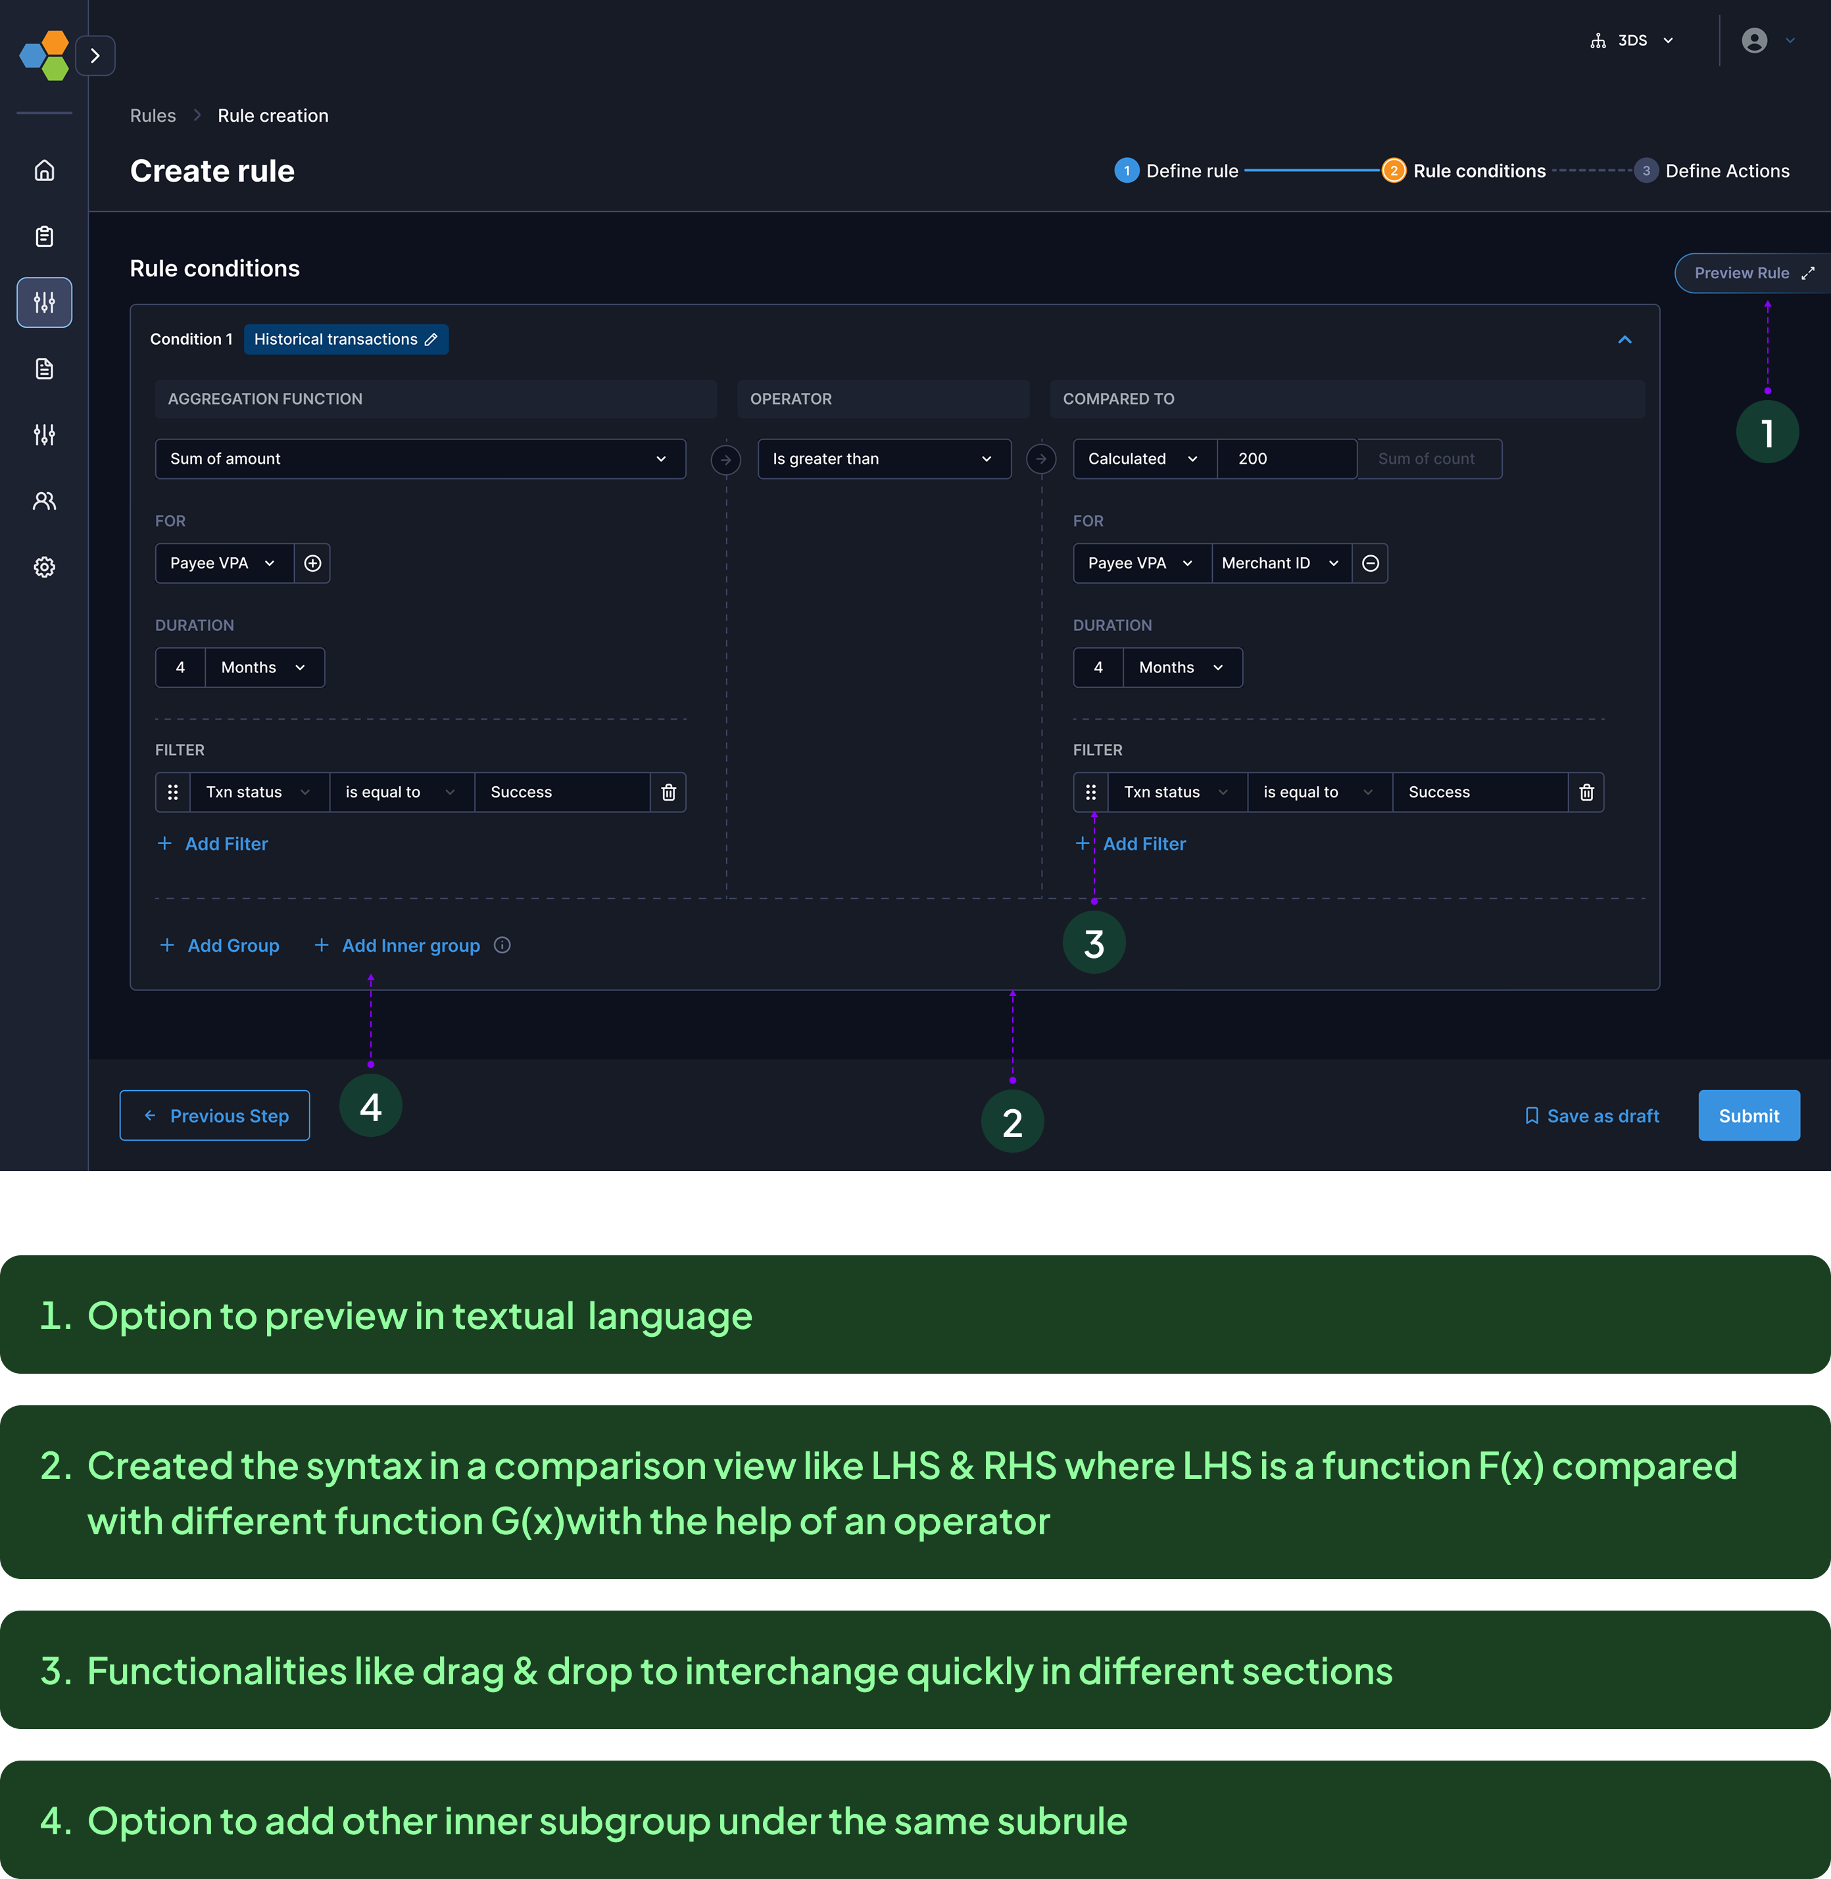Screen dimensions: 1831x1879
Task: Click the document icon in sidebar
Action: coord(44,368)
